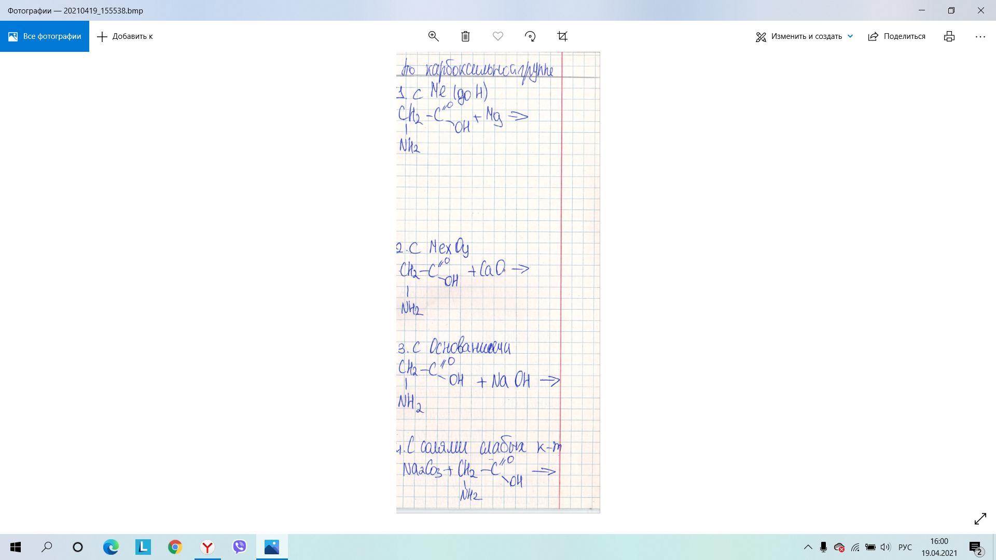
Task: Launch Yandex Browser from taskbar
Action: point(208,547)
